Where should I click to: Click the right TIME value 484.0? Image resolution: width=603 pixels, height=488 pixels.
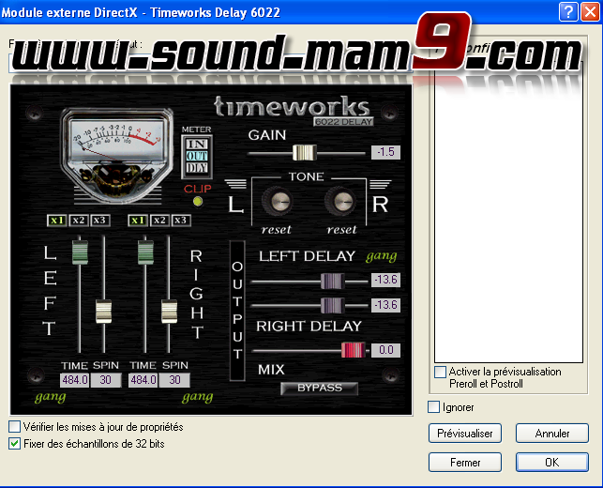point(143,380)
